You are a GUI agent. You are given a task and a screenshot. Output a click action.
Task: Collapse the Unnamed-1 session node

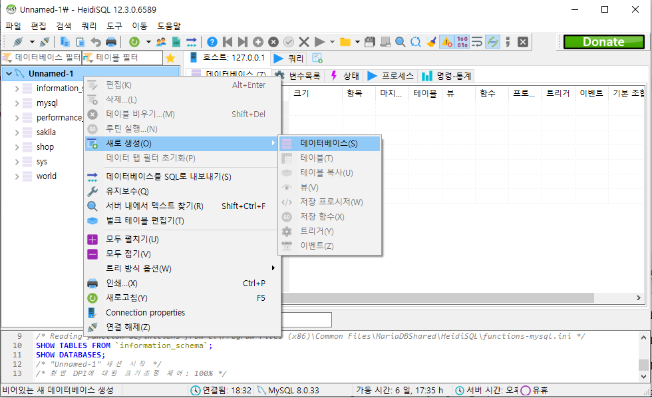click(9, 74)
